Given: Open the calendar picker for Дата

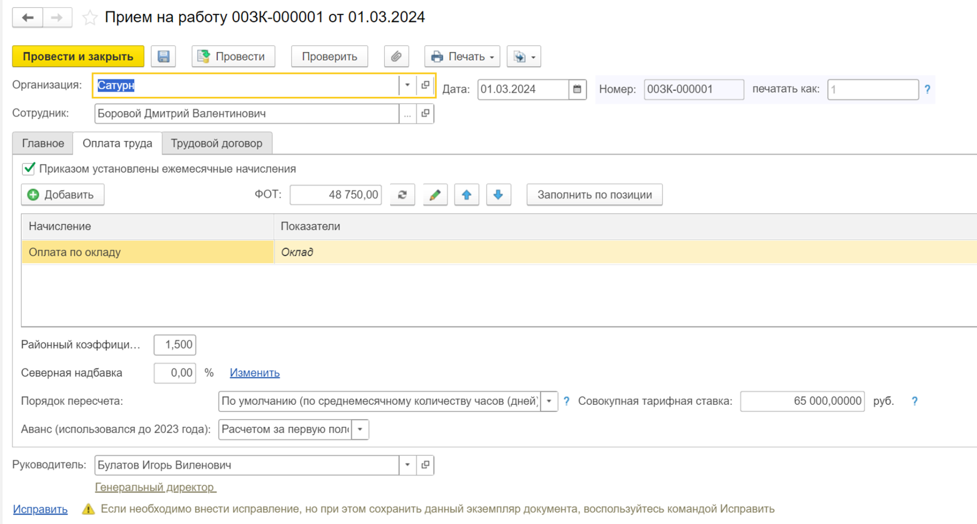Looking at the screenshot, I should point(577,89).
